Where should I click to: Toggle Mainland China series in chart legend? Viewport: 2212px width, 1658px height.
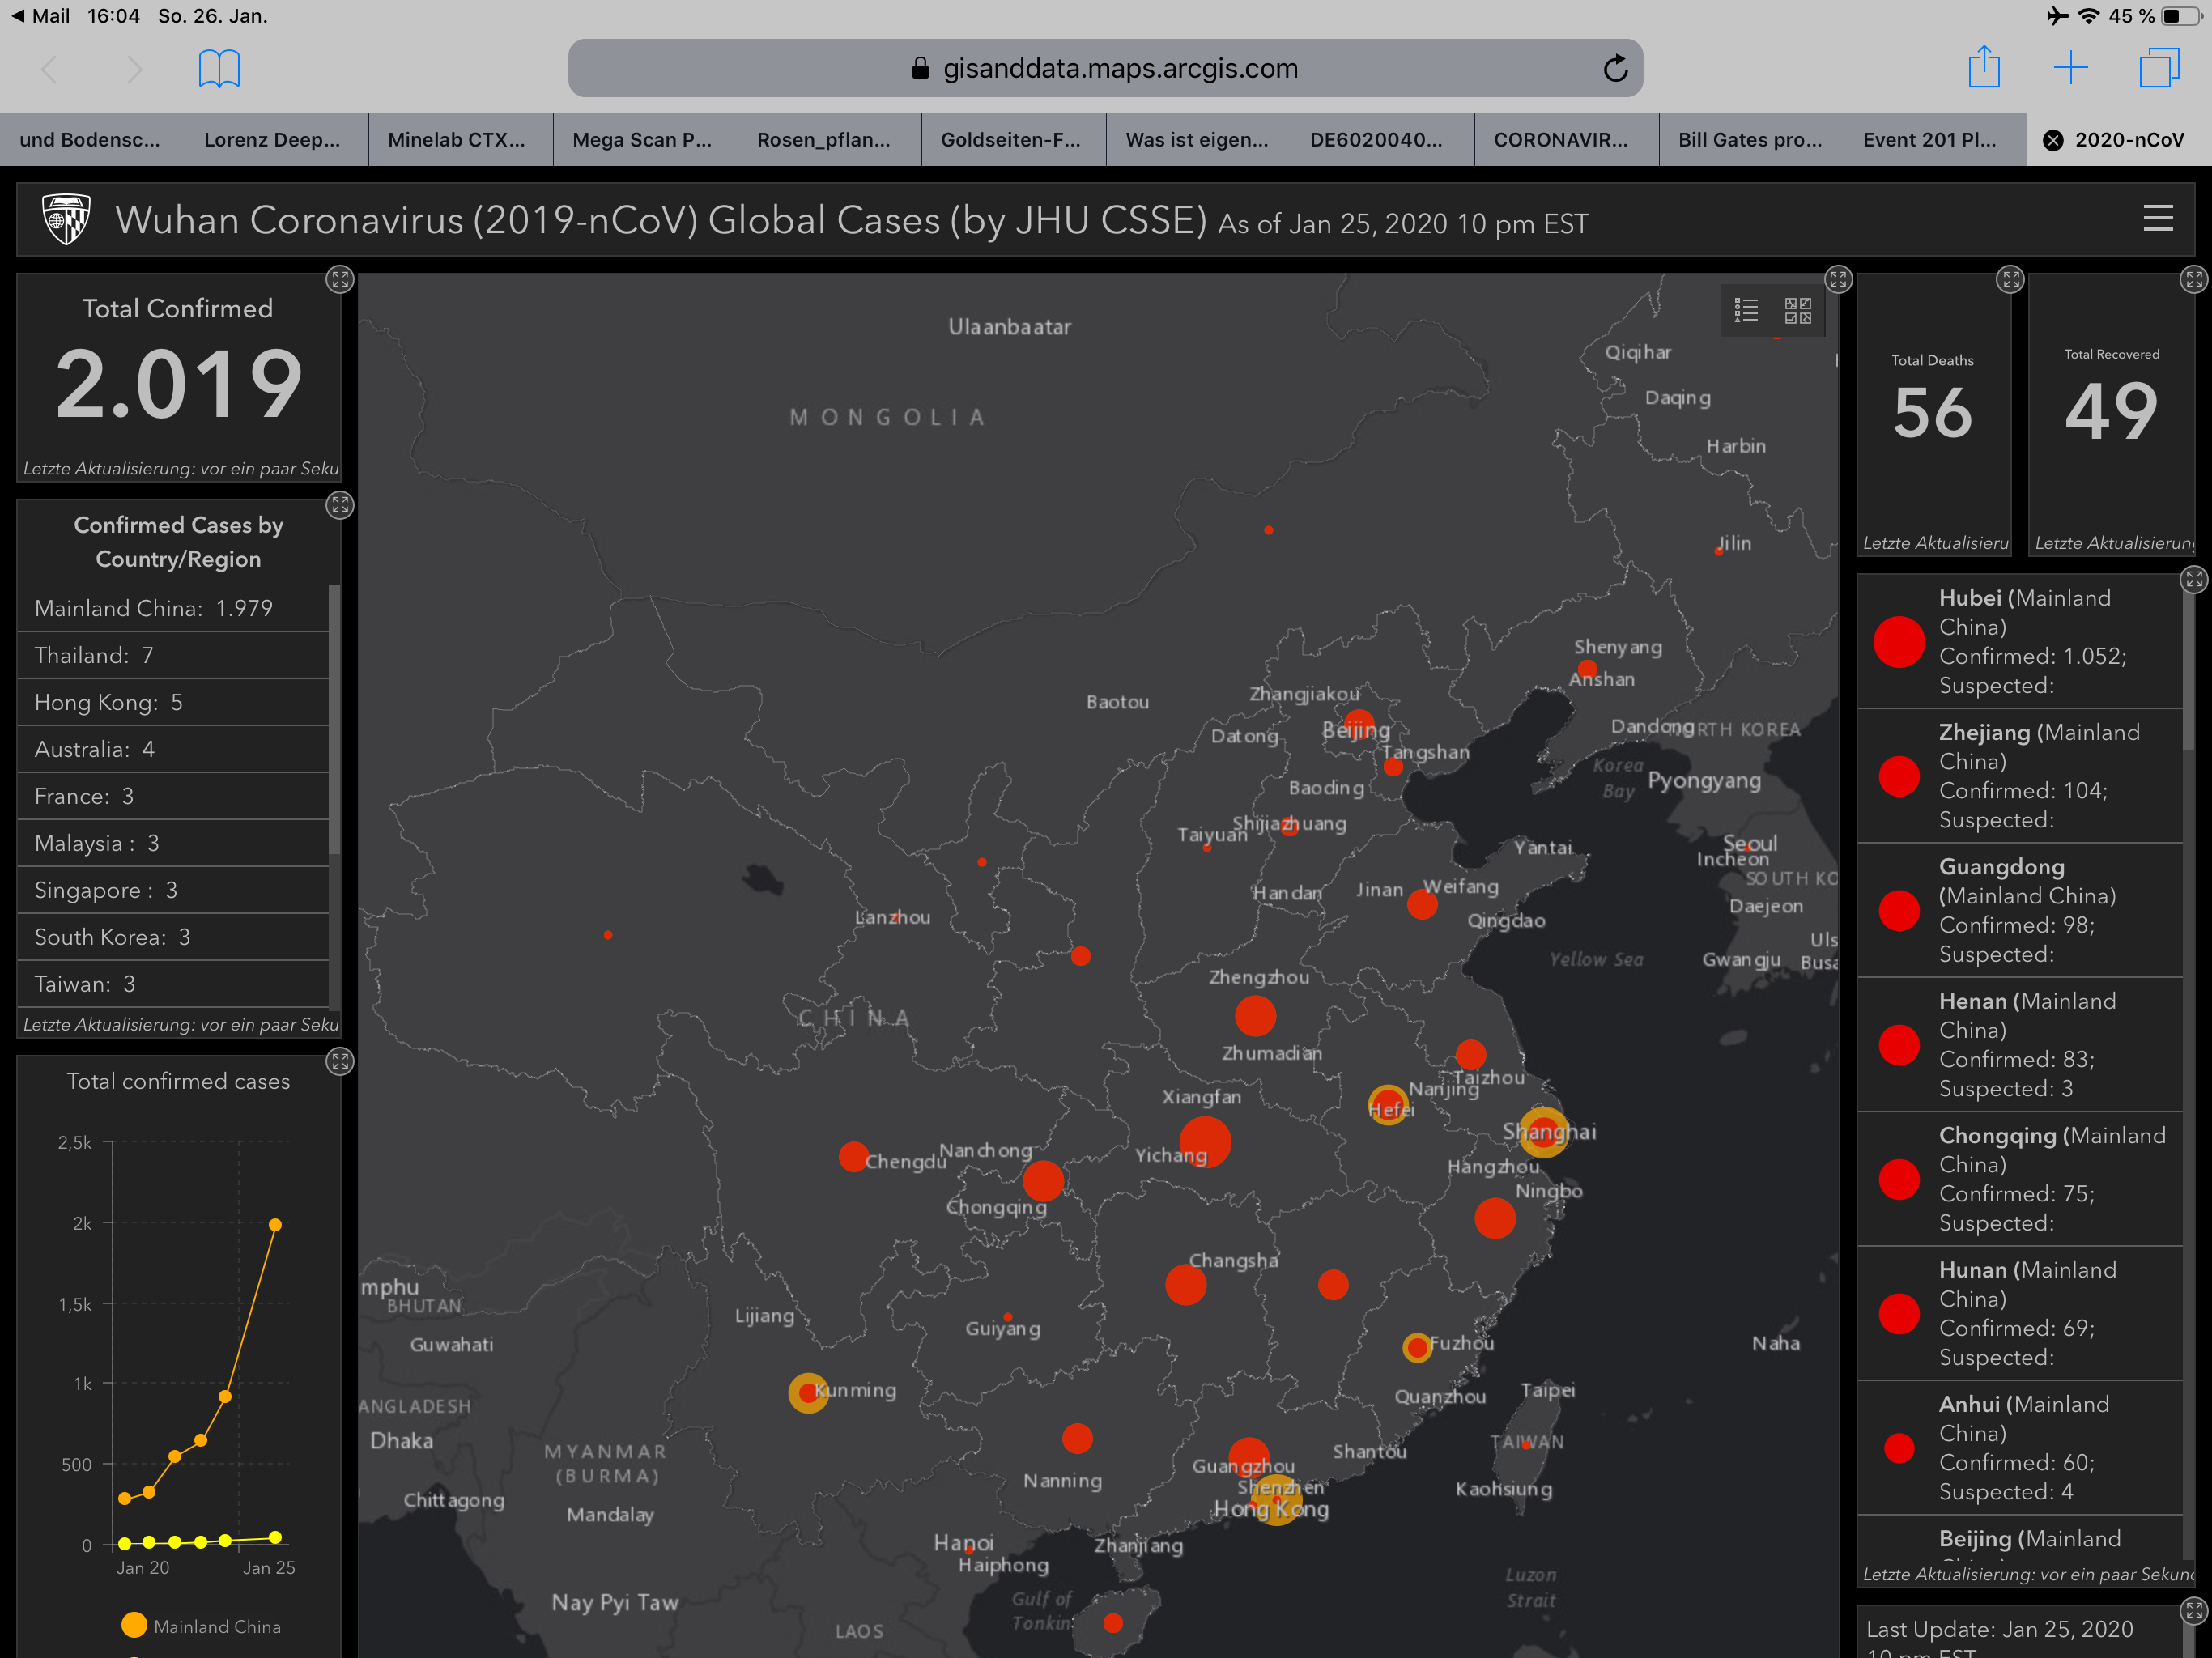201,1626
